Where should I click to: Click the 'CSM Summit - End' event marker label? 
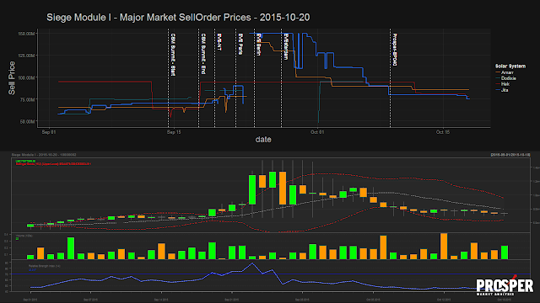(x=203, y=53)
